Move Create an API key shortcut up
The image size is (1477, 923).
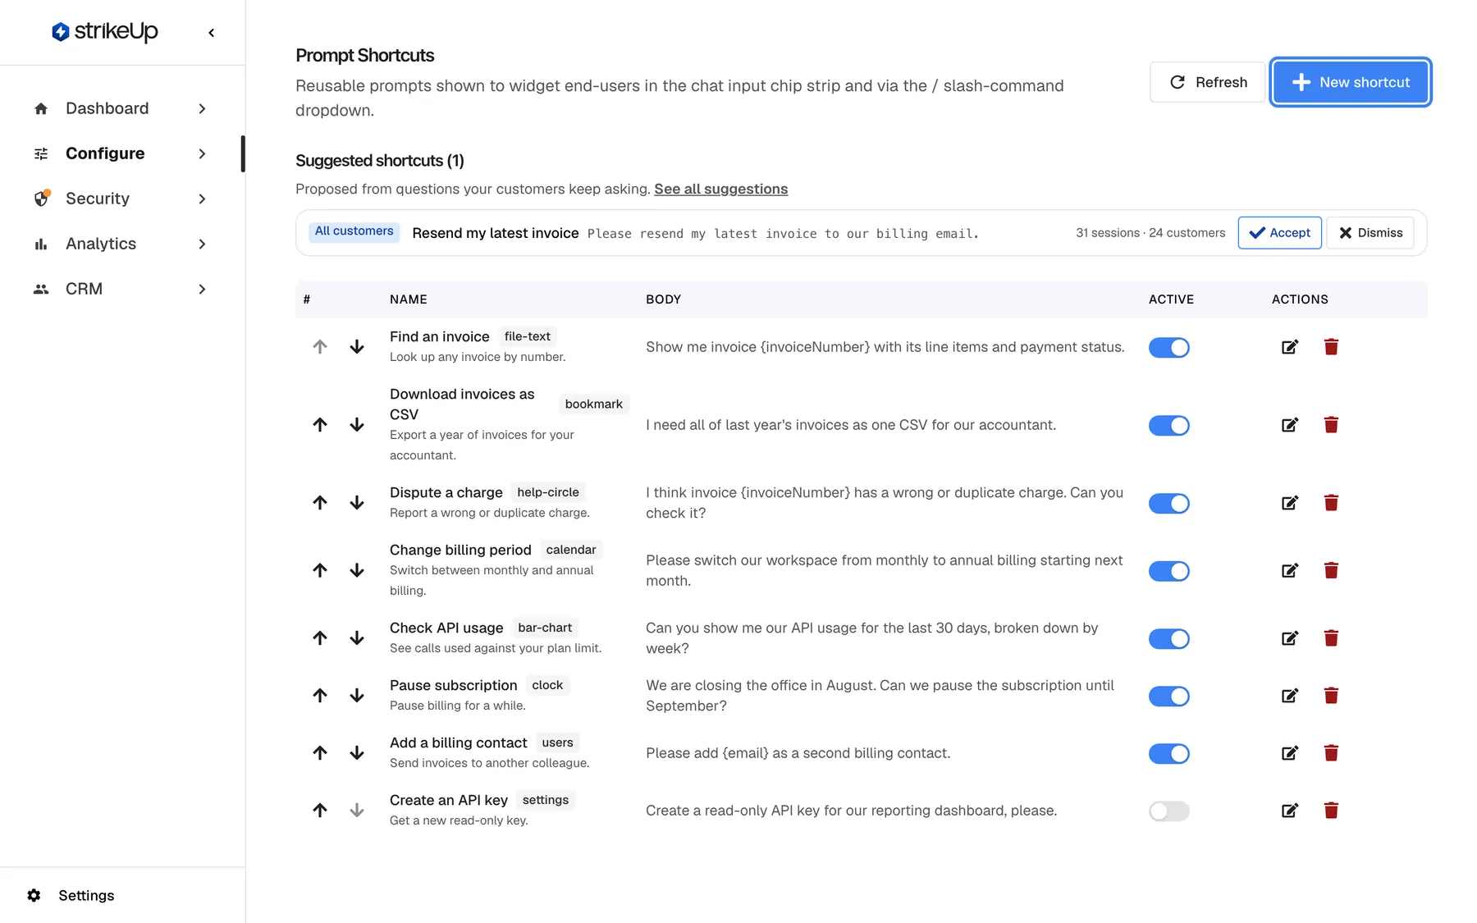click(320, 811)
